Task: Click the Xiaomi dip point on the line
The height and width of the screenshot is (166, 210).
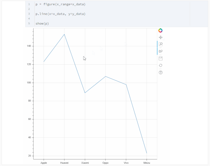Action: [85, 93]
